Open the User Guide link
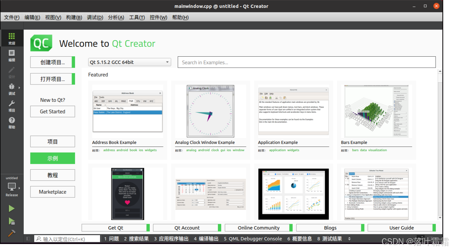The height and width of the screenshot is (250, 450). pyautogui.click(x=402, y=228)
